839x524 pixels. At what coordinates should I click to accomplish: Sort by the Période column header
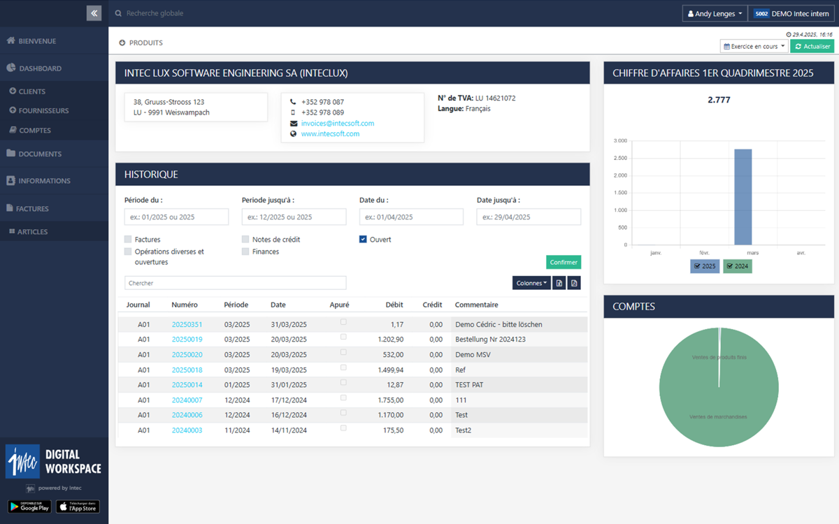pos(236,305)
